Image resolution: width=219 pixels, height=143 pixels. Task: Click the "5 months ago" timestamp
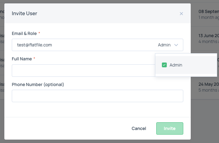tap(209, 90)
